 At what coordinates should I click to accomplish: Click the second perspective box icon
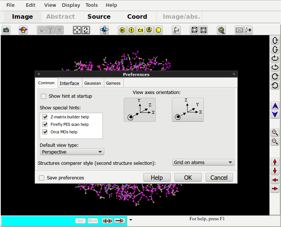point(203,30)
